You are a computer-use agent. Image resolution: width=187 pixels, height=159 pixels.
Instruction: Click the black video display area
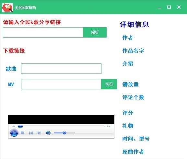[61, 120]
